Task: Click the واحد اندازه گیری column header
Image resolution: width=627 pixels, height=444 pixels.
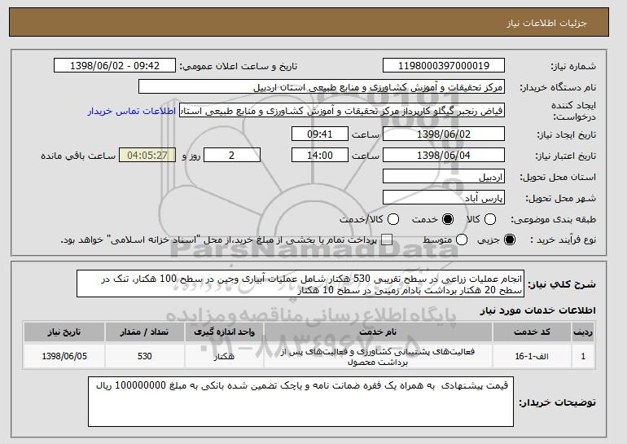Action: pos(224,332)
